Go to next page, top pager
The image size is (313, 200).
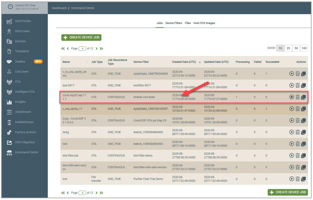coord(97,49)
